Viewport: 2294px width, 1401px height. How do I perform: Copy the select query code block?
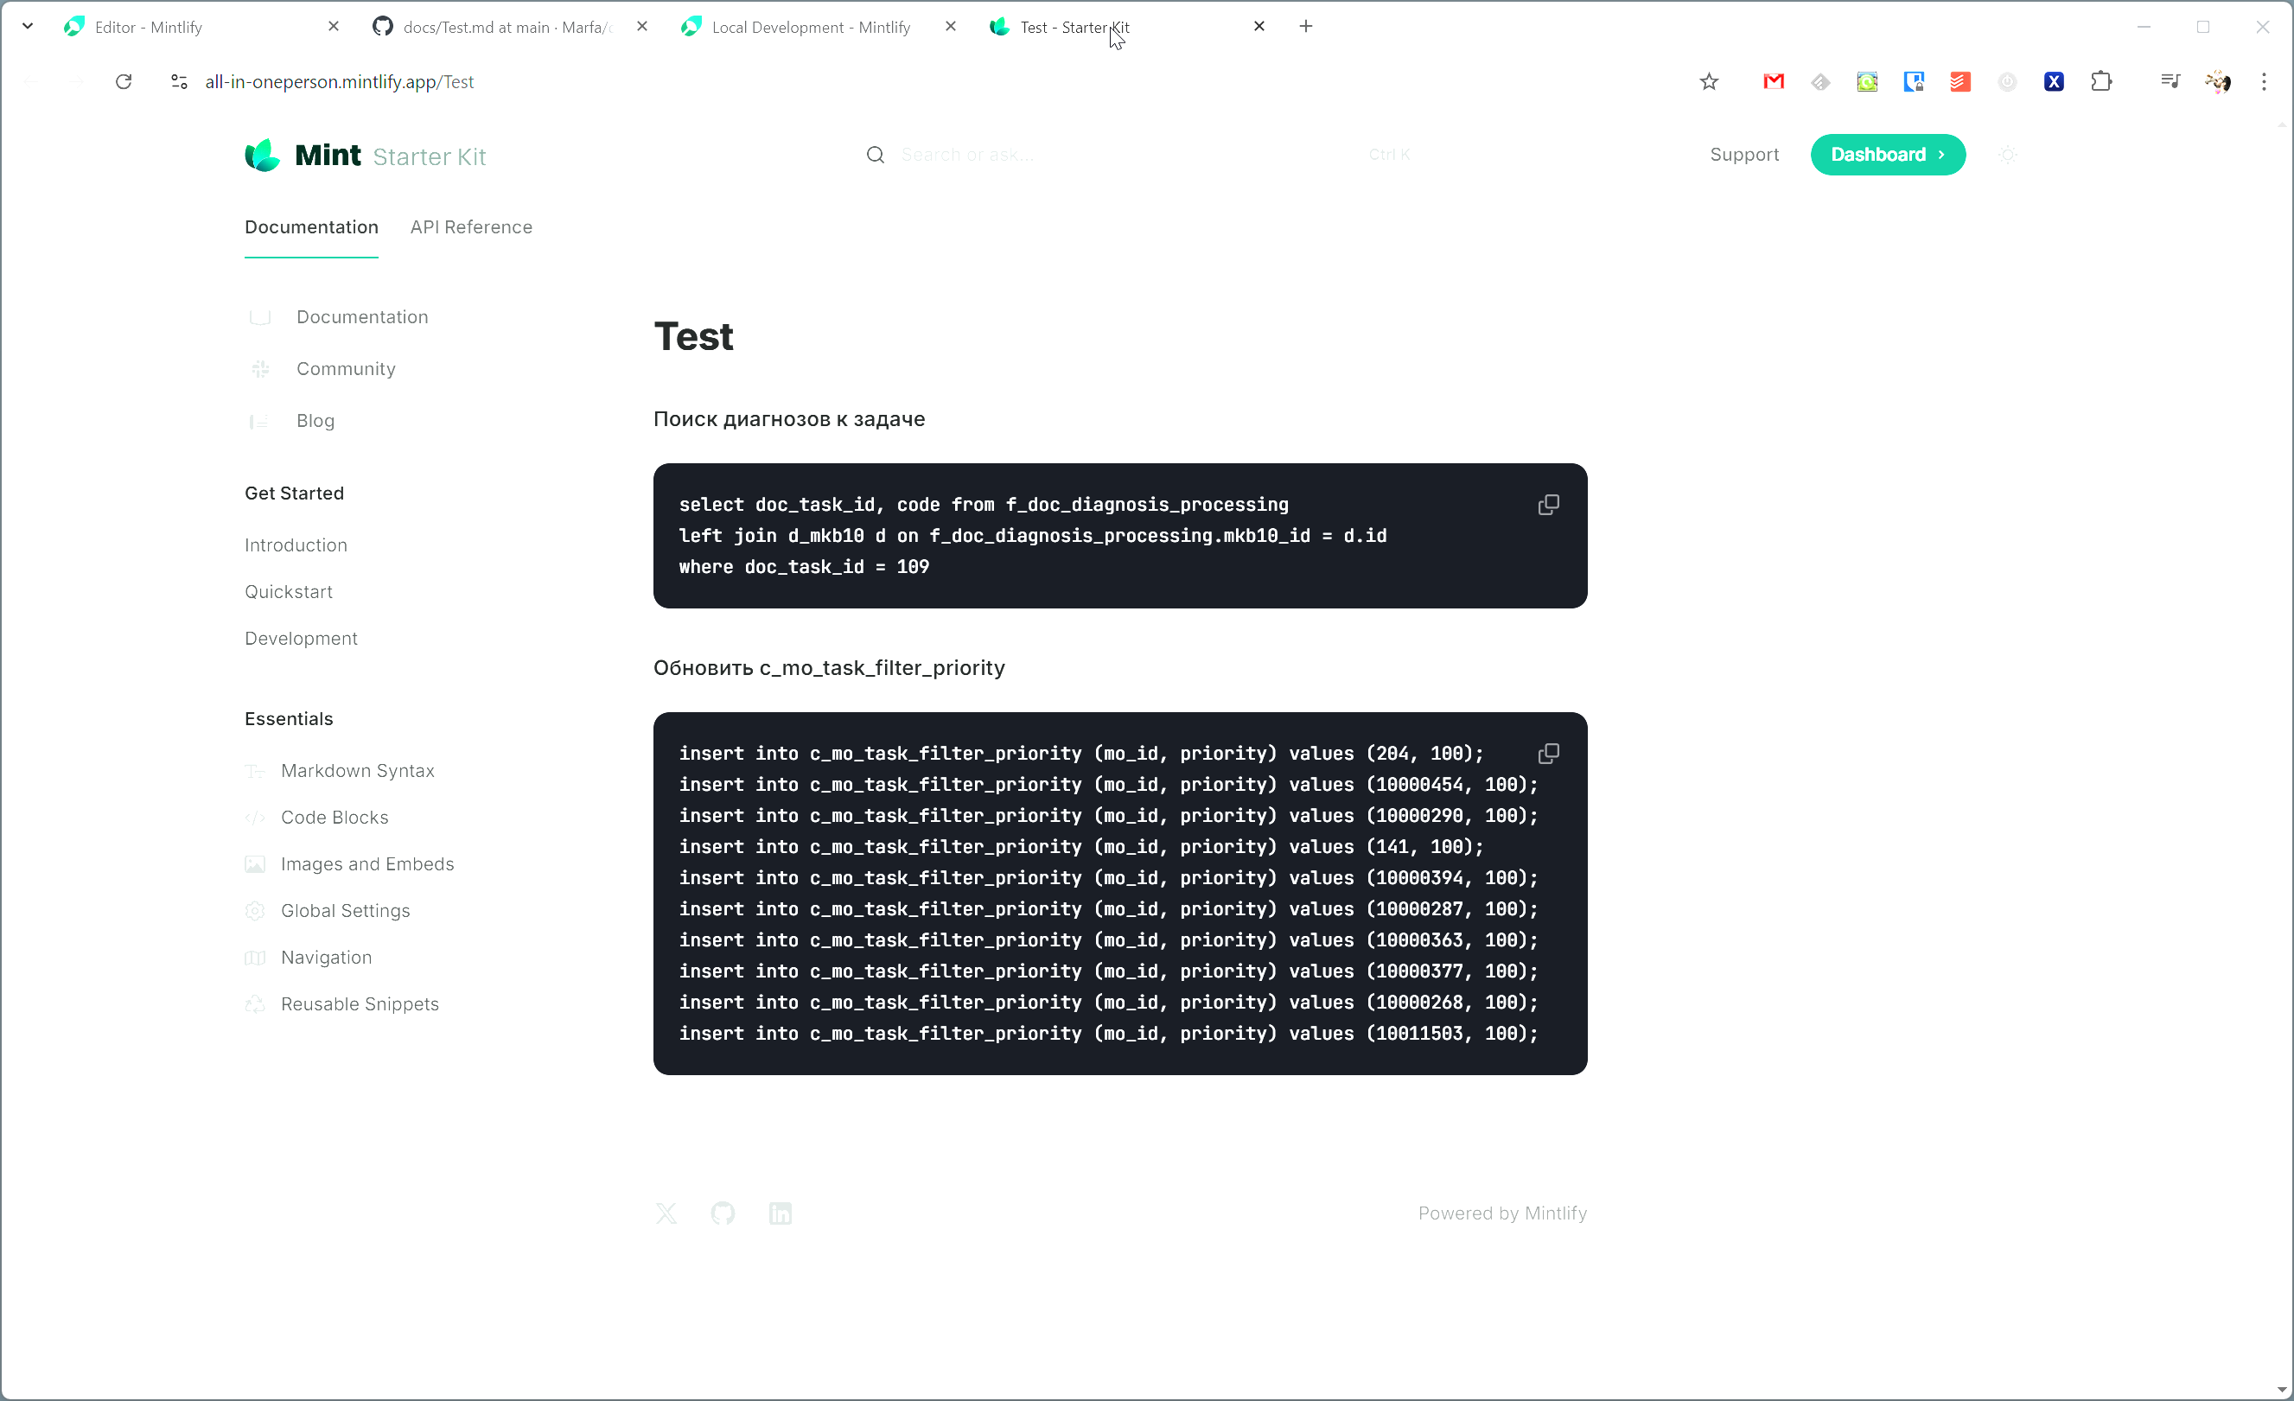(1547, 505)
